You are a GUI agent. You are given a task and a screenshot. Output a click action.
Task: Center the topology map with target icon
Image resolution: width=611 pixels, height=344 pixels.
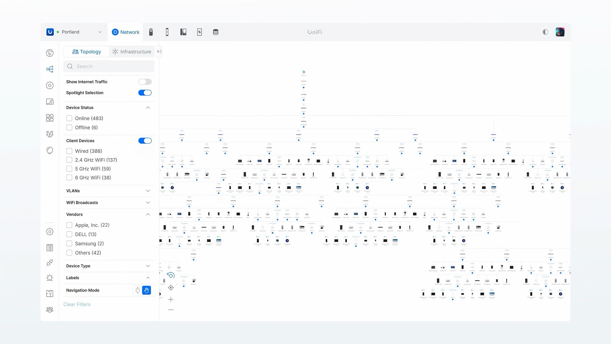click(x=171, y=288)
